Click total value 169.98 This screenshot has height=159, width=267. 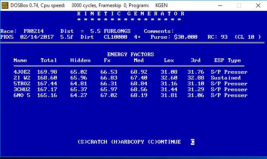point(47,72)
